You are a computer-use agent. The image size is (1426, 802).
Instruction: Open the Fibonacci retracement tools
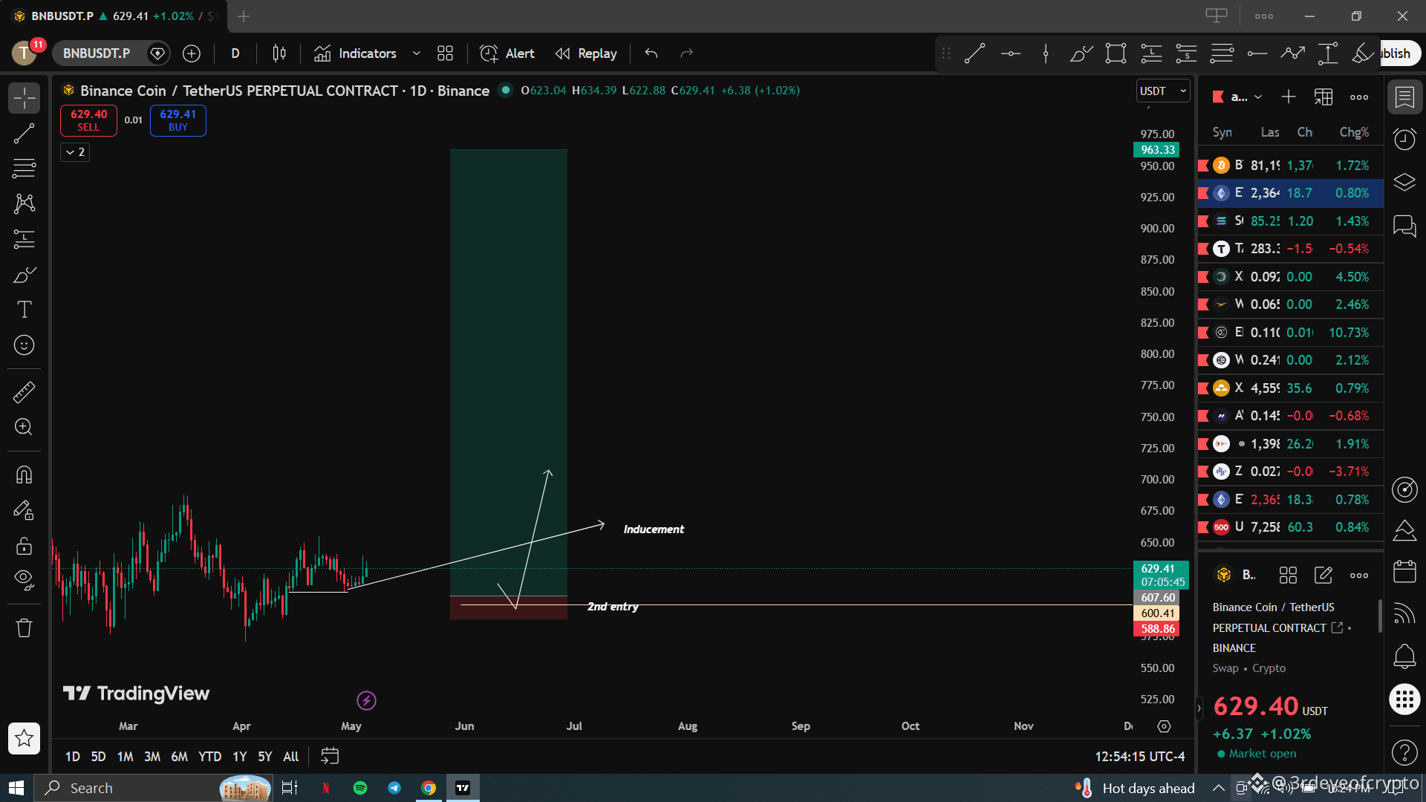(x=25, y=168)
